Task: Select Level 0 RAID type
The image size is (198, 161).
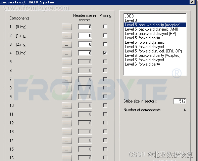Action: 155,21
